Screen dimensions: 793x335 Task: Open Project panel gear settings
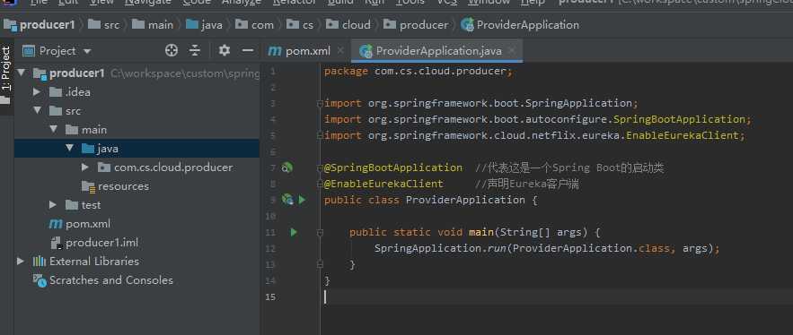click(224, 50)
